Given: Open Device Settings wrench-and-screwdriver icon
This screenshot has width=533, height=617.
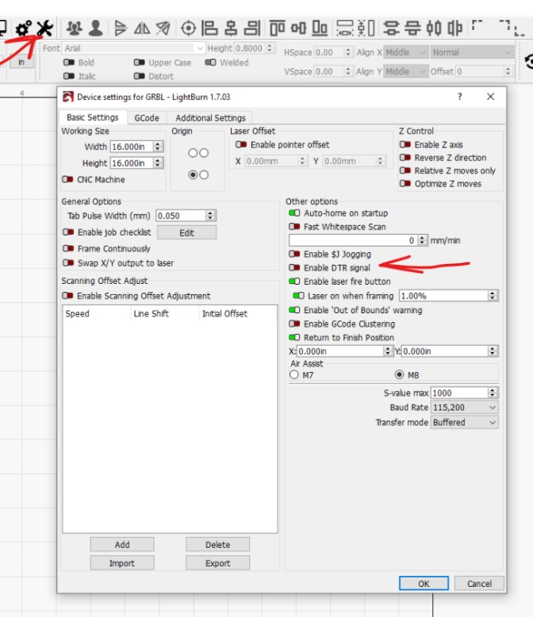Looking at the screenshot, I should (45, 29).
